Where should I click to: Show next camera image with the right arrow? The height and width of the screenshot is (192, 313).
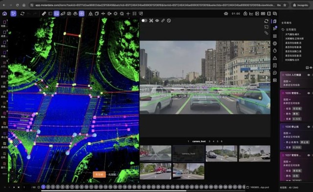click(267, 77)
